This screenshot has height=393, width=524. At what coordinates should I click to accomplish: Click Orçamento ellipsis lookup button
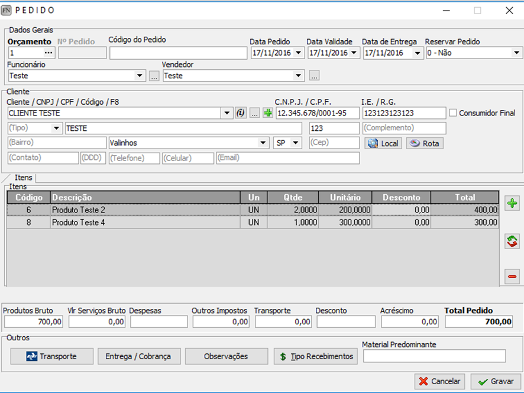pyautogui.click(x=48, y=53)
